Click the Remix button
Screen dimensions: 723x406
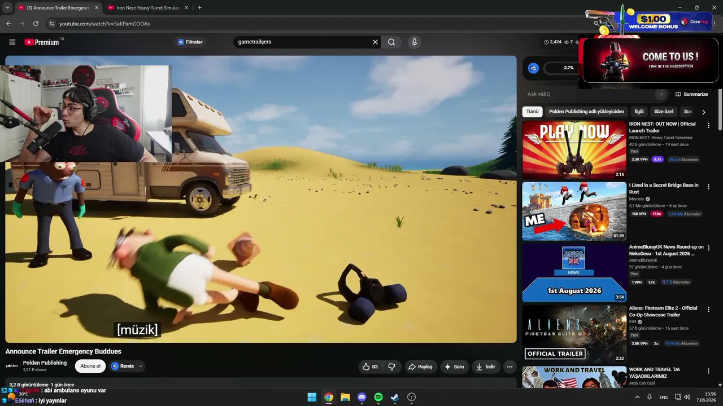point(123,366)
